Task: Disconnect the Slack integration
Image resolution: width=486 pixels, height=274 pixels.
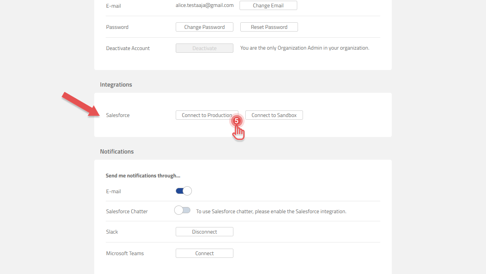Action: click(x=204, y=231)
